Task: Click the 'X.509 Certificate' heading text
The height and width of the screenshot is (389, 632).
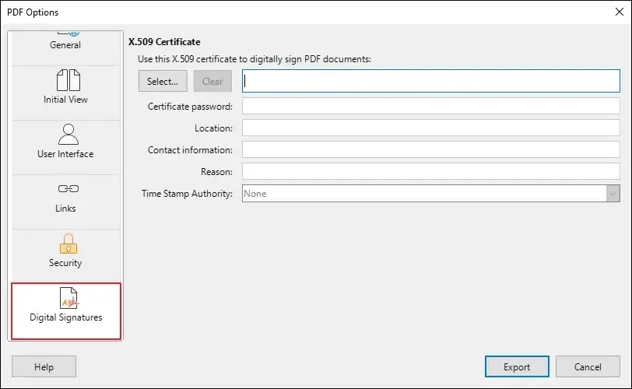Action: [x=164, y=42]
